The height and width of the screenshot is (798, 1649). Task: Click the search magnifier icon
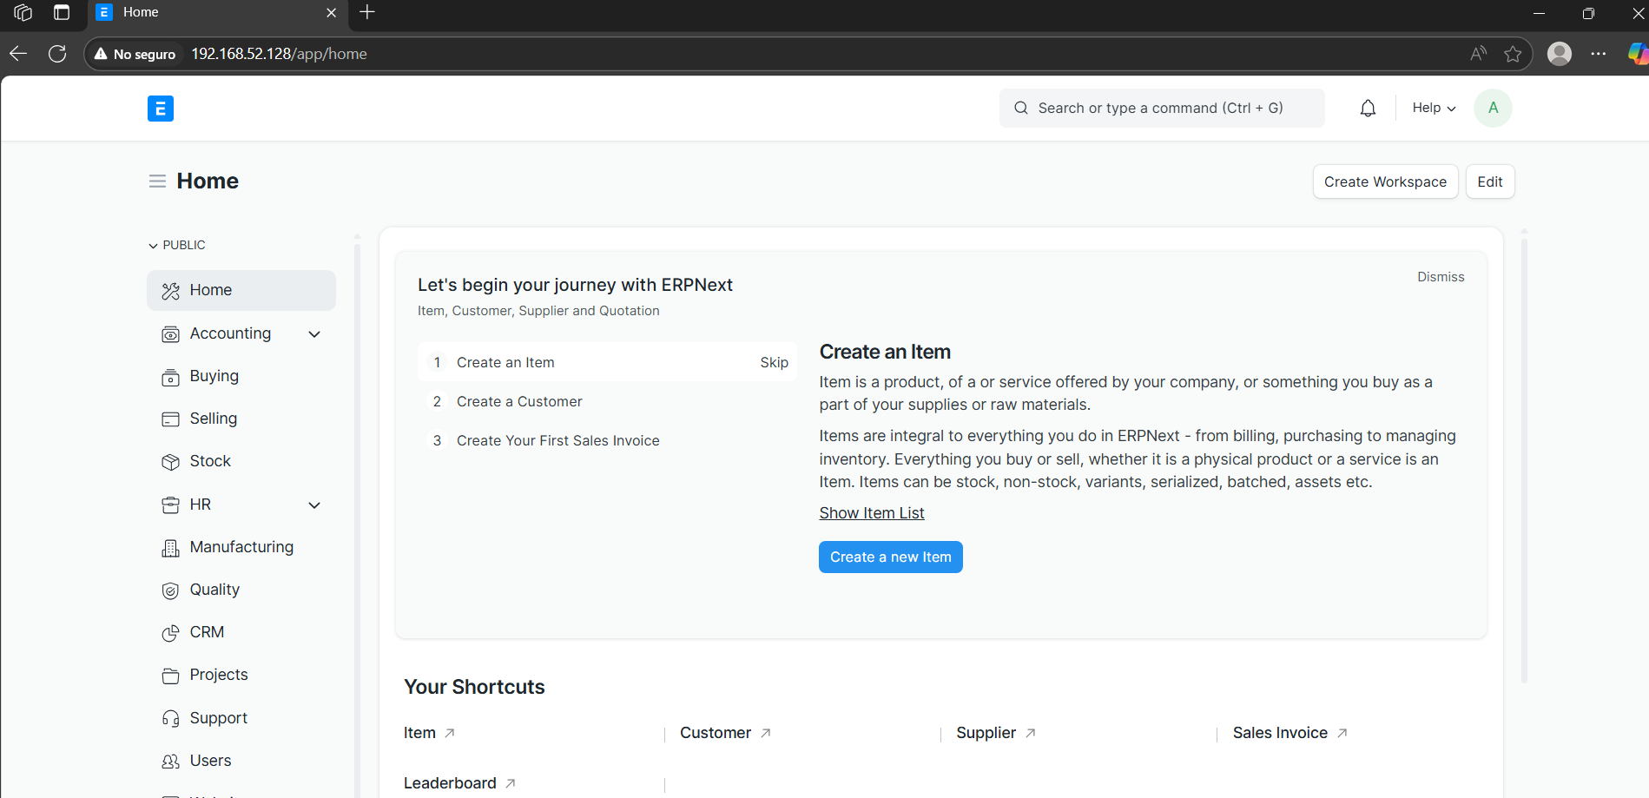click(x=1021, y=109)
